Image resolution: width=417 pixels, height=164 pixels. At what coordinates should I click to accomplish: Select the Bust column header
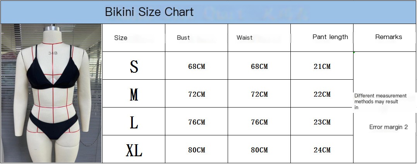click(183, 38)
